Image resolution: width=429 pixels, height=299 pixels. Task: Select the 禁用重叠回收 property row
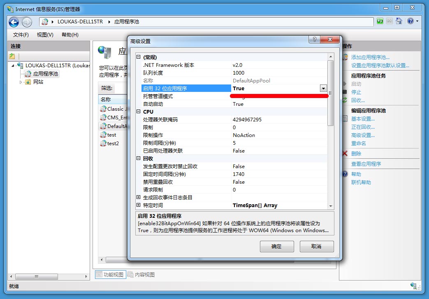click(x=234, y=182)
